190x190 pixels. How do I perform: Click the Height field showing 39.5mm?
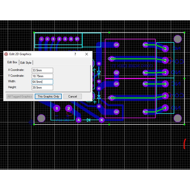pos(42,87)
